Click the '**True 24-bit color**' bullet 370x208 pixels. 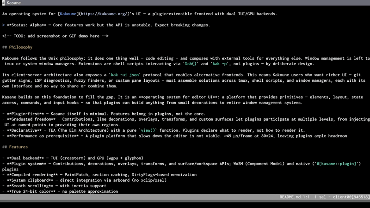[31, 191]
